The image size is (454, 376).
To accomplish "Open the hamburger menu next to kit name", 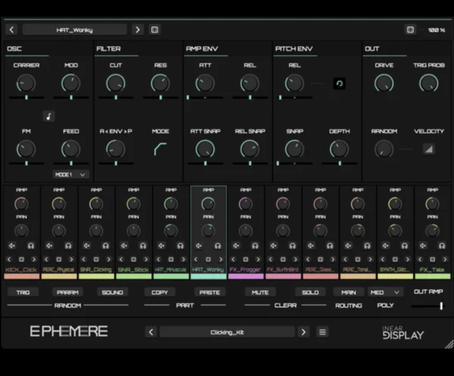I will click(322, 332).
